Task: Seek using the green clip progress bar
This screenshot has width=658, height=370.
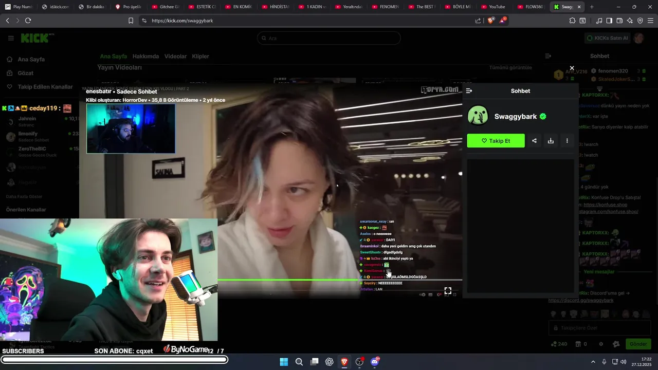Action: point(340,280)
